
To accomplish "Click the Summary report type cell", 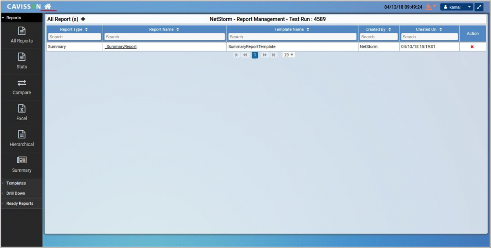I will (74, 46).
